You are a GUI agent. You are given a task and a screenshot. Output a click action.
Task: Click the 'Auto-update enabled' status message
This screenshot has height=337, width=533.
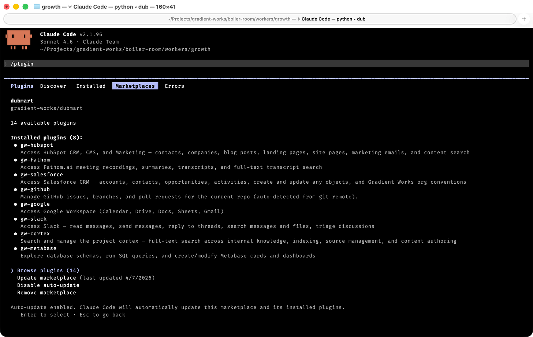click(178, 307)
